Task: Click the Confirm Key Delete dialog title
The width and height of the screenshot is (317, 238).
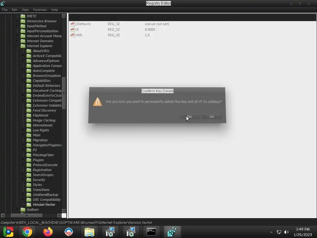Action: click(157, 91)
